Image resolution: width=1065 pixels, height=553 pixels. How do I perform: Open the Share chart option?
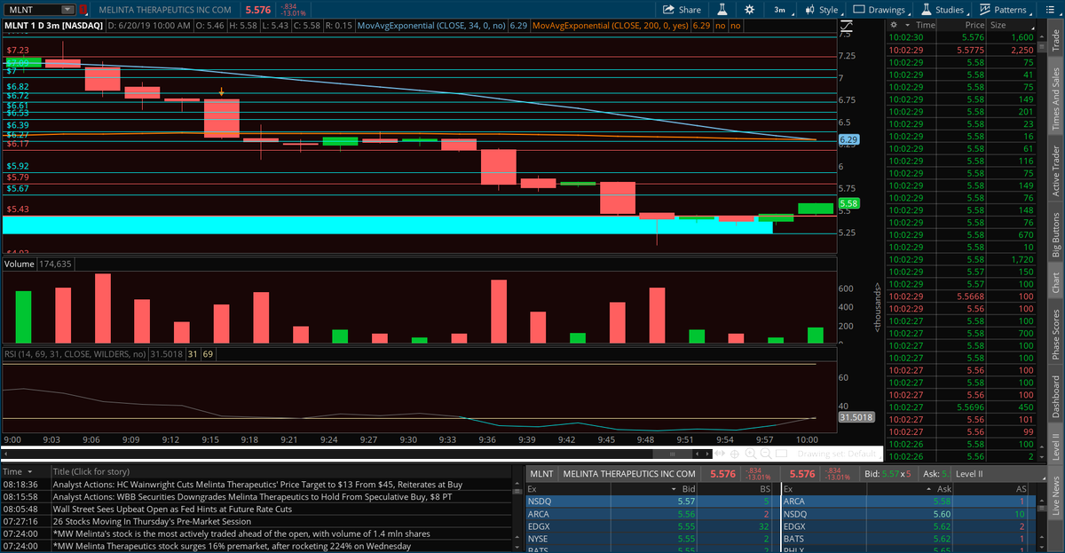click(x=682, y=10)
